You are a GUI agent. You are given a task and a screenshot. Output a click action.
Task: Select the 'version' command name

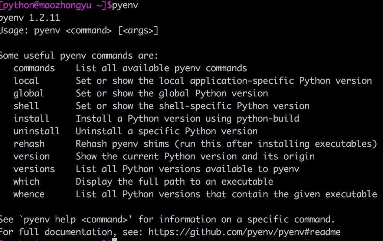click(x=32, y=156)
